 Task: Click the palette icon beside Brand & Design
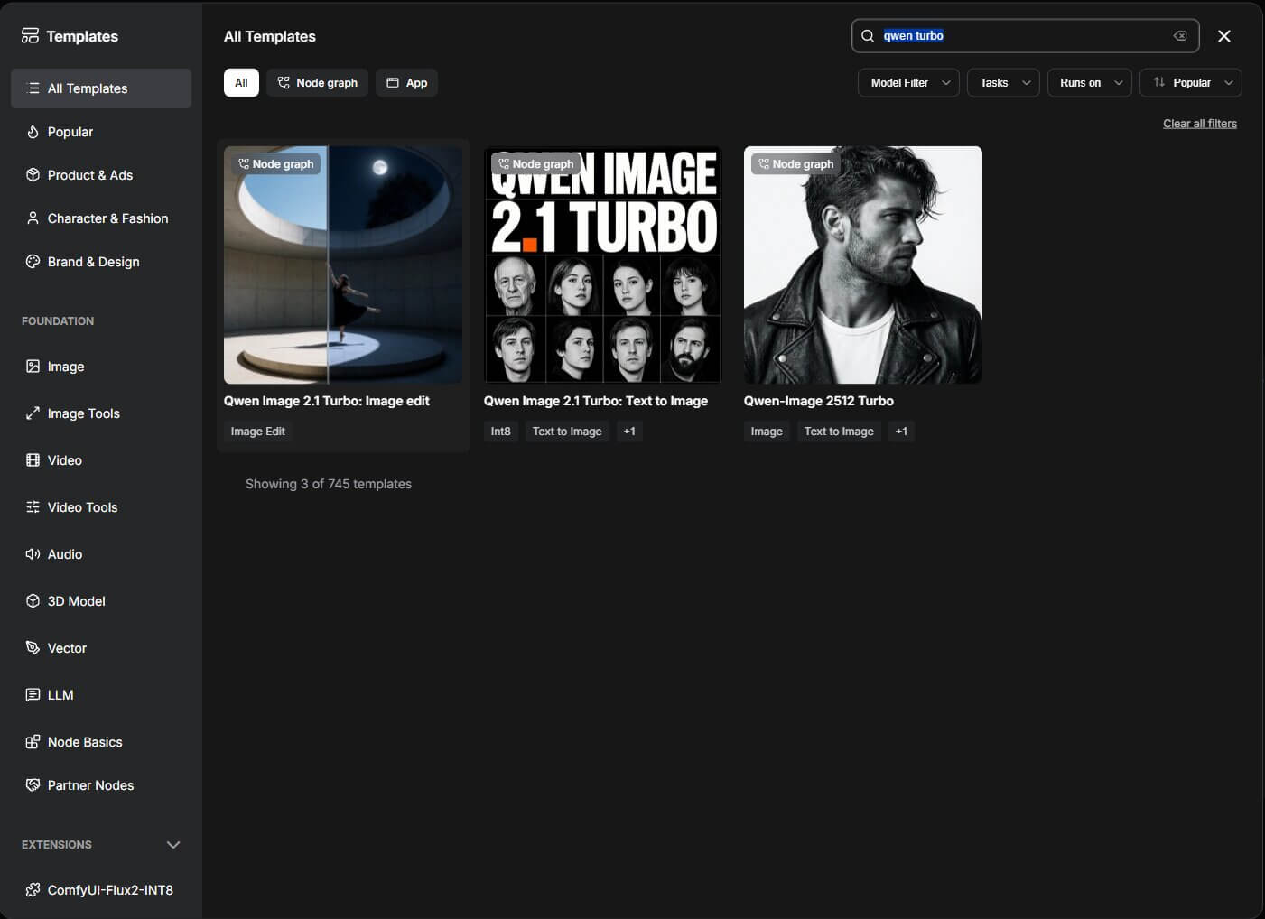click(33, 262)
